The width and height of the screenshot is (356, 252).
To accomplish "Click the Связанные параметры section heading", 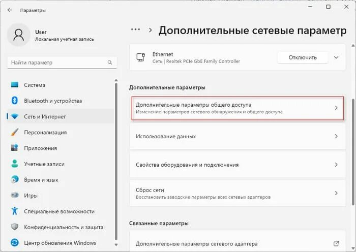I will (x=159, y=223).
